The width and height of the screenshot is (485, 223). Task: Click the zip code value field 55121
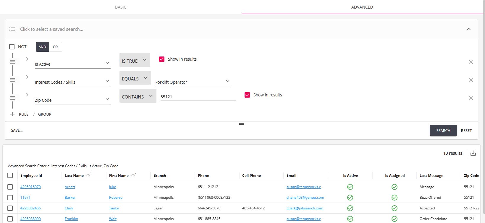(x=198, y=96)
